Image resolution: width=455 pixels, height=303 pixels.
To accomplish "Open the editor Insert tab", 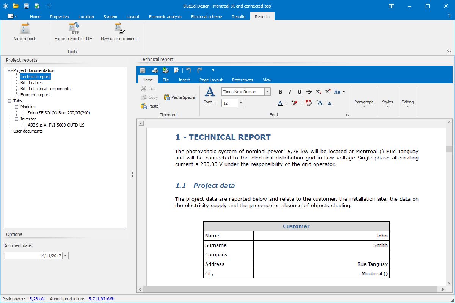I will click(184, 80).
